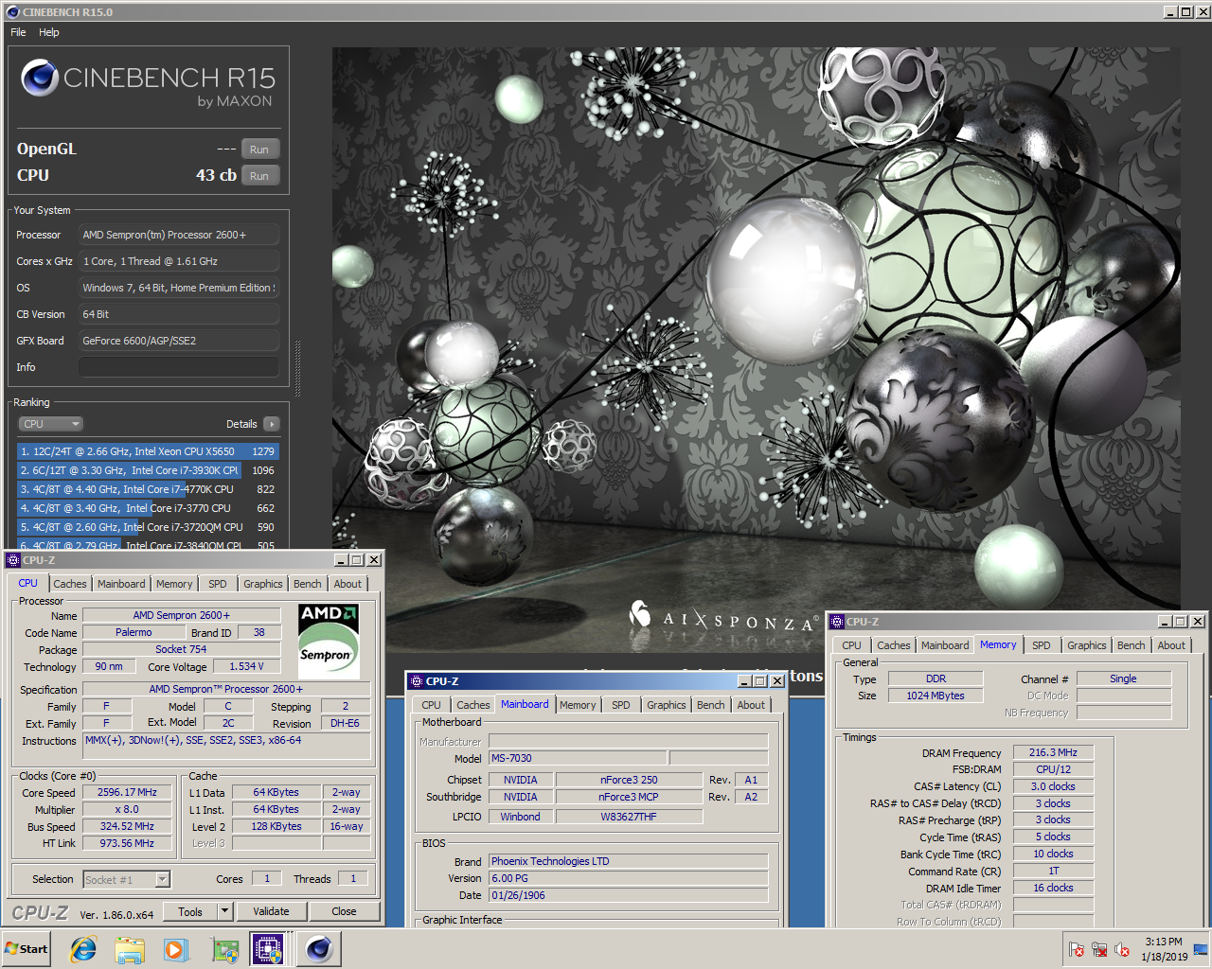Open the CPU ranking type dropdown
The width and height of the screenshot is (1212, 969).
tap(51, 424)
